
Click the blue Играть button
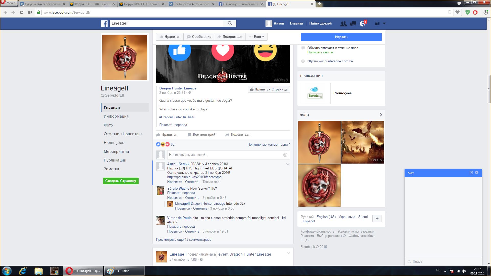click(x=341, y=37)
